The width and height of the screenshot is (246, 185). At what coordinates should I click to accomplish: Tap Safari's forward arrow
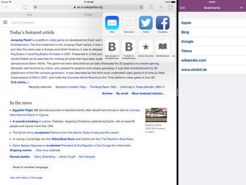pyautogui.click(x=16, y=7)
